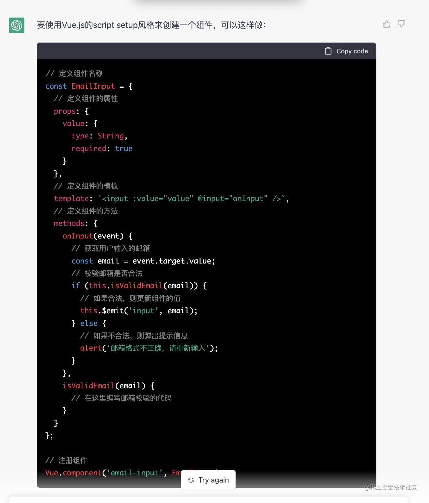429x503 pixels.
Task: Click the comment '// 获取用户输入的邮箱'
Action: 110,248
